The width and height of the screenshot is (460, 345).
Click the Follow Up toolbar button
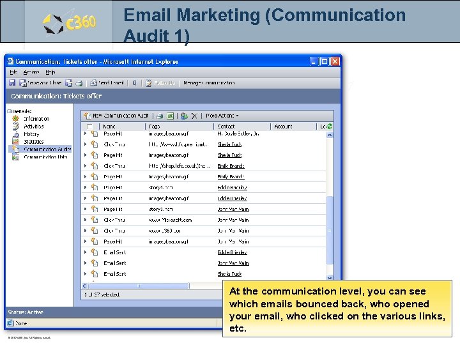[x=160, y=83]
